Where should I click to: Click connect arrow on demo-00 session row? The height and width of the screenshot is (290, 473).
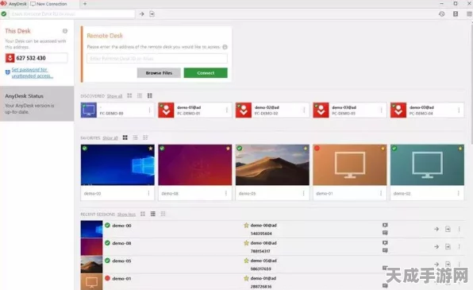(436, 229)
